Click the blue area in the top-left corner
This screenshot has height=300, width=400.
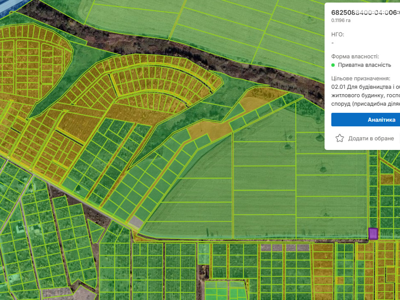tap(7, 6)
